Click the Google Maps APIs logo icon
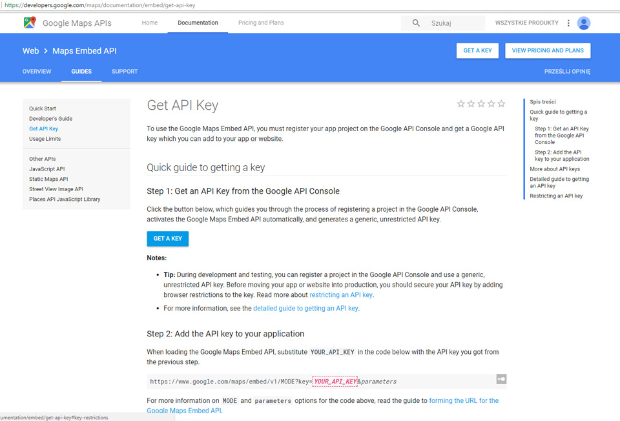Viewport: 620px width, 421px height. [x=30, y=23]
